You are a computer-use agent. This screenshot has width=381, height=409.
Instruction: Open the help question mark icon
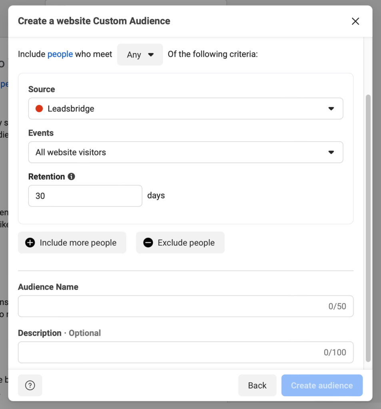(x=30, y=385)
